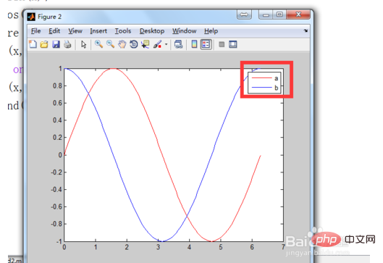The height and width of the screenshot is (263, 383).
Task: Minimize the Figure 2 window
Action: point(266,14)
